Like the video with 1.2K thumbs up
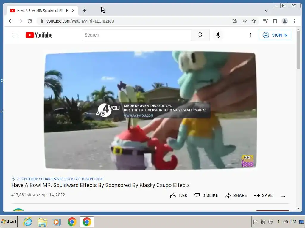This screenshot has height=228, width=305. [179, 196]
